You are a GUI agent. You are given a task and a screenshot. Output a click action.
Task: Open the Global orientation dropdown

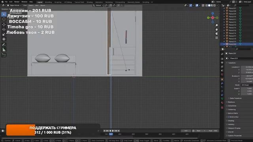click(98, 6)
